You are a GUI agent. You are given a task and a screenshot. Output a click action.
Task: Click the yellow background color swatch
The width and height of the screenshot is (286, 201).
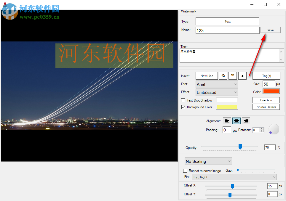(227, 107)
